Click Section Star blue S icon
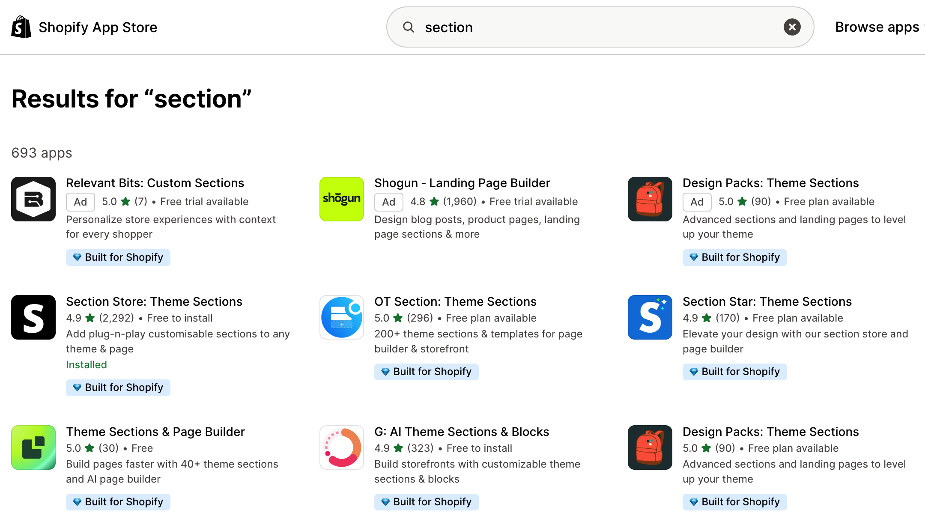The width and height of the screenshot is (925, 525). [650, 317]
